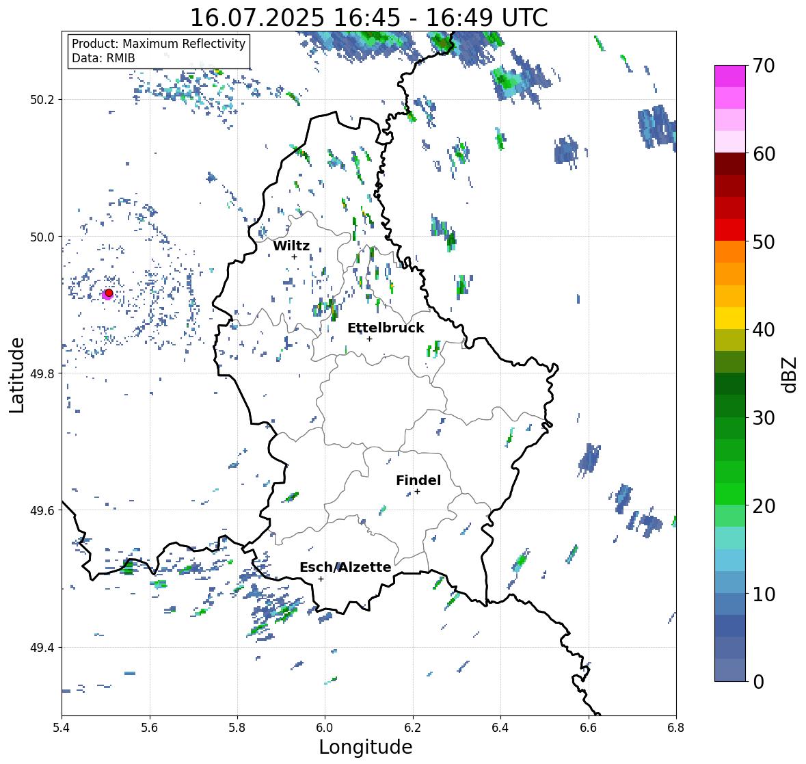Viewport: 806px width, 764px height.
Task: Click the Ettelbruck city label
Action: (386, 328)
